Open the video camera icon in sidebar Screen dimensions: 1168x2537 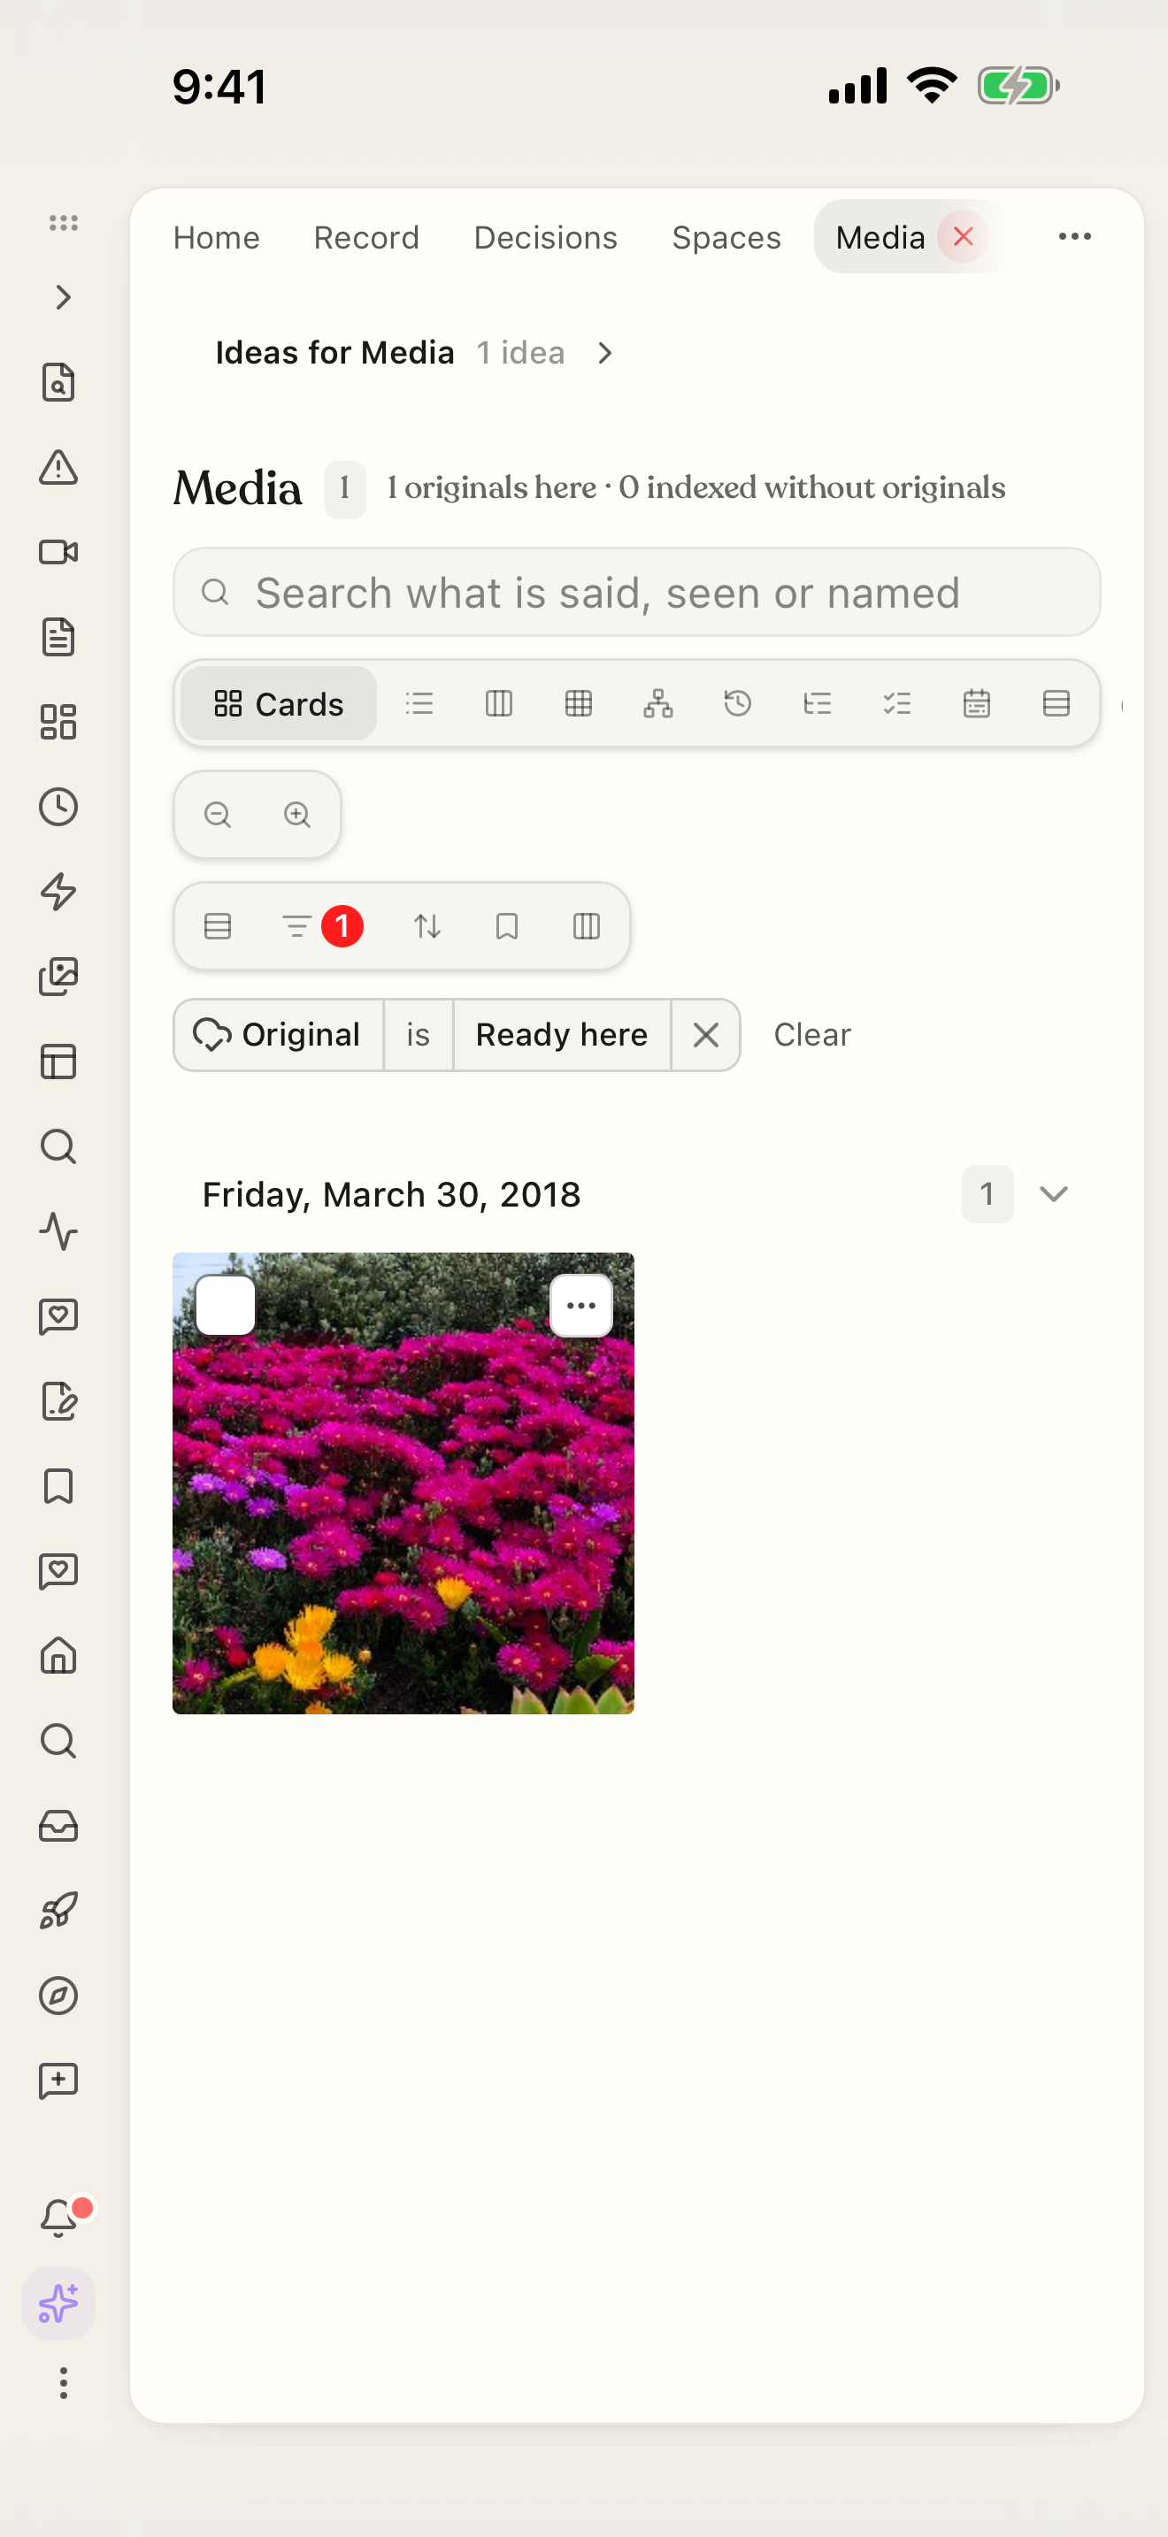59,553
